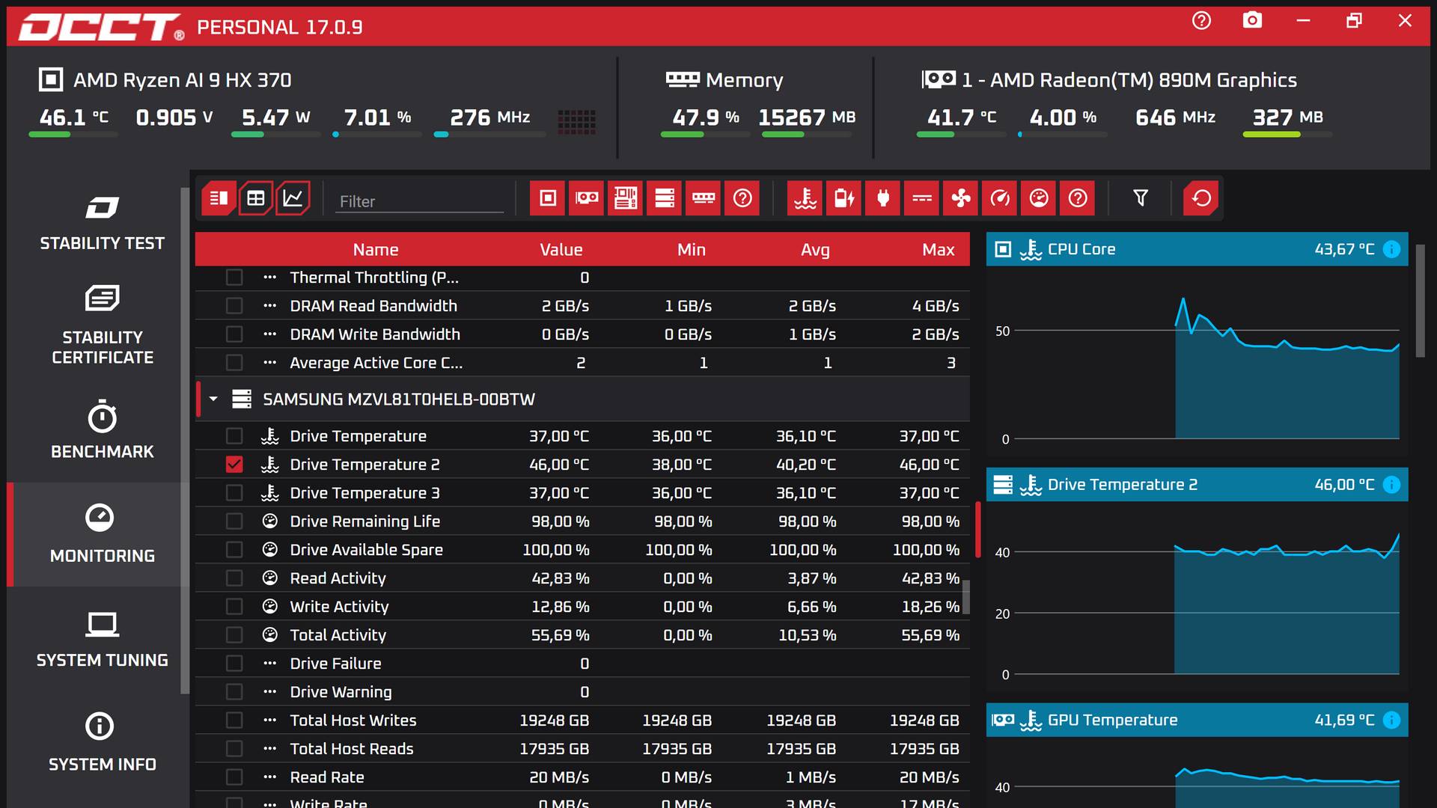Click the Drive Temperature 2 graph header
Image resolution: width=1437 pixels, height=808 pixels.
point(1197,485)
